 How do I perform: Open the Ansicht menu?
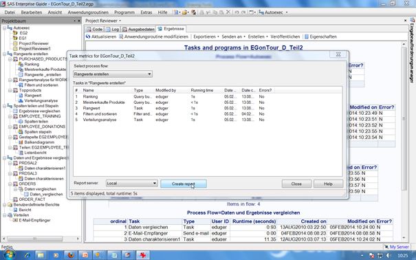point(55,12)
